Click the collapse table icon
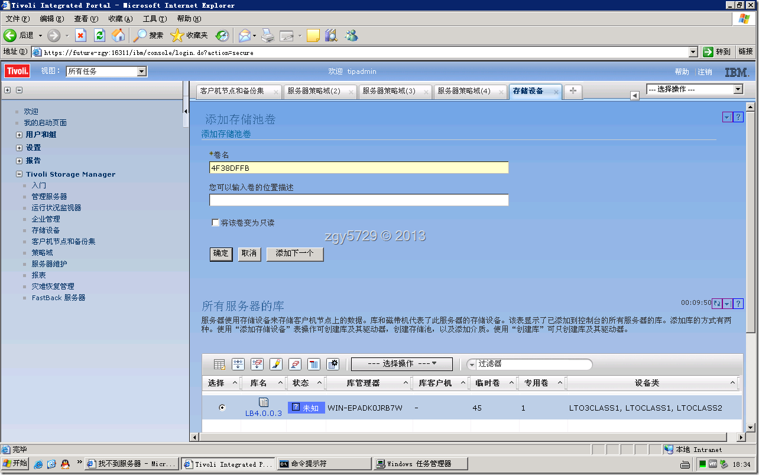 tap(314, 365)
